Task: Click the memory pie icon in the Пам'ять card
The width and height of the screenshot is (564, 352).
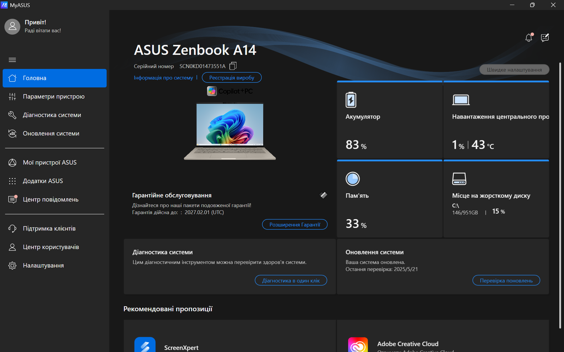Action: coord(352,179)
